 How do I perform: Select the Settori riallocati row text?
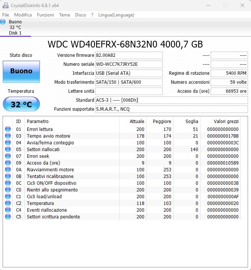click(x=43, y=149)
